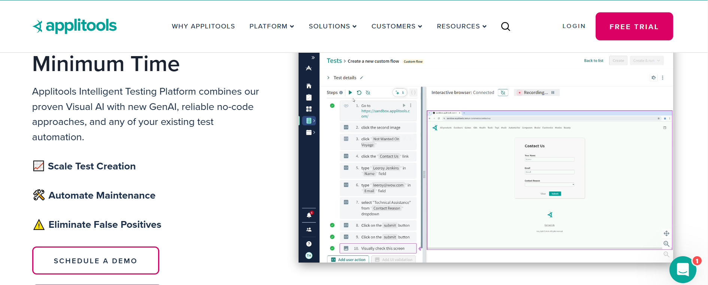Screen dimensions: 708x285
Task: Click the Eliminate False Positives heading
Action: tap(105, 224)
